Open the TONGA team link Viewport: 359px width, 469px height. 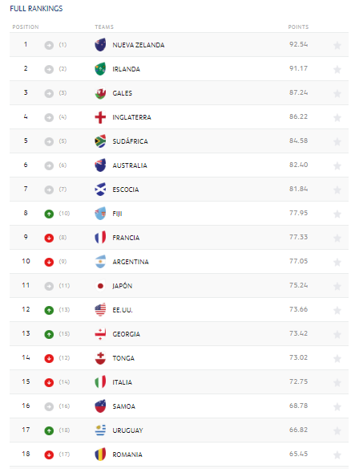coord(123,358)
